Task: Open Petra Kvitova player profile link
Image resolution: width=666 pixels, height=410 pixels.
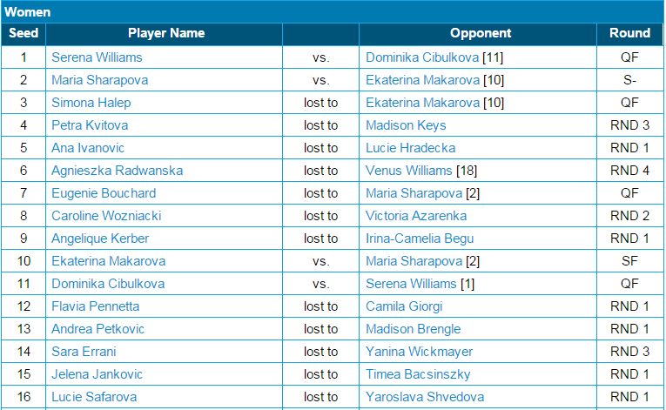Action: (90, 125)
